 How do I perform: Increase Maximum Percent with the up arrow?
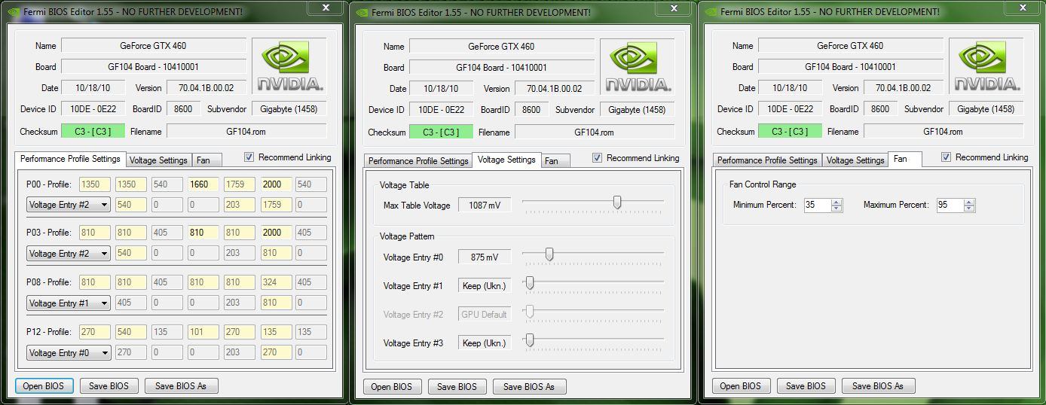click(x=969, y=202)
